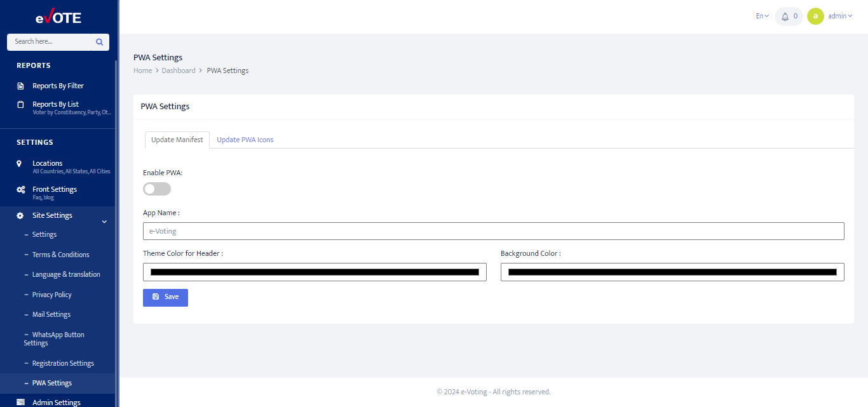The image size is (868, 407).
Task: Save the PWA settings
Action: pos(165,297)
